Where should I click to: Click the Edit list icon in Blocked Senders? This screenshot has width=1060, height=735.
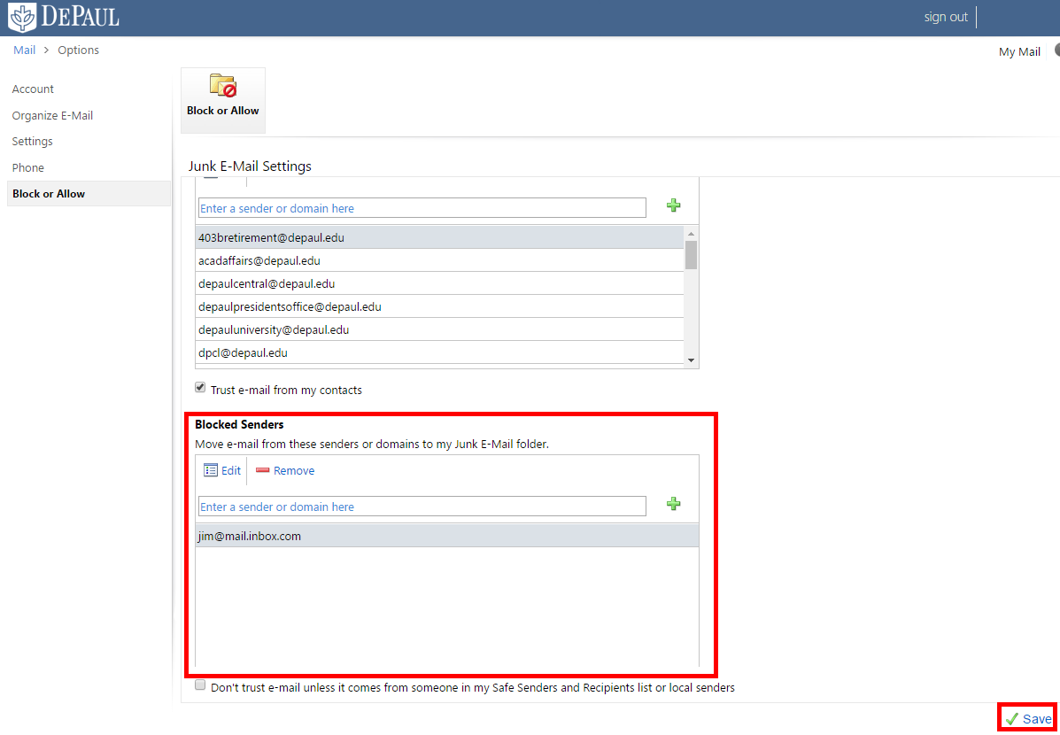click(211, 470)
